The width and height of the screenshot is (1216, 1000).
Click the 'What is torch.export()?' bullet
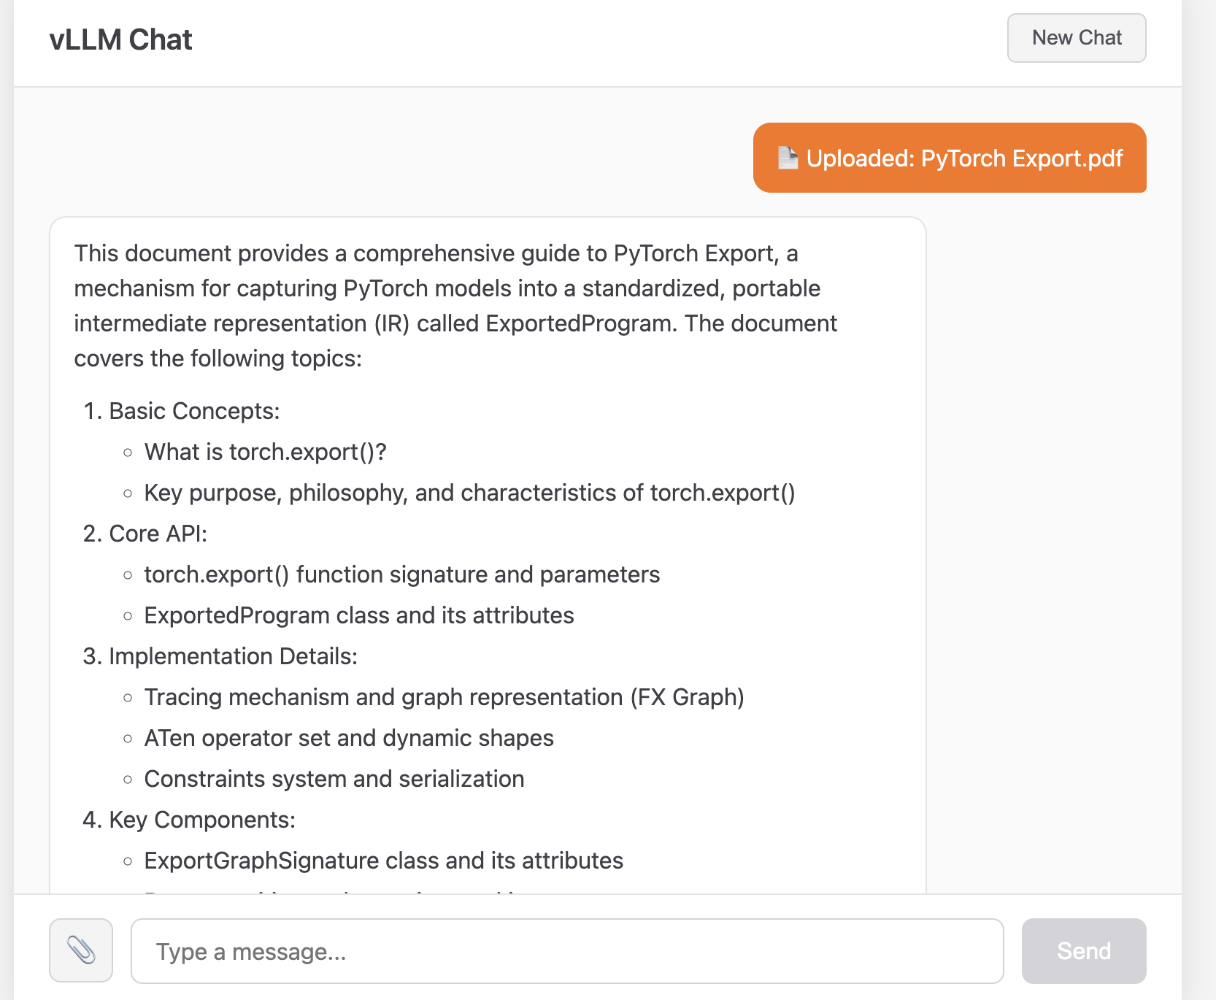[x=265, y=452]
